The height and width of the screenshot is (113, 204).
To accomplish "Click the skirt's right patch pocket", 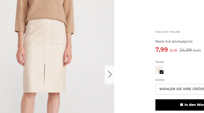I will (59, 32).
